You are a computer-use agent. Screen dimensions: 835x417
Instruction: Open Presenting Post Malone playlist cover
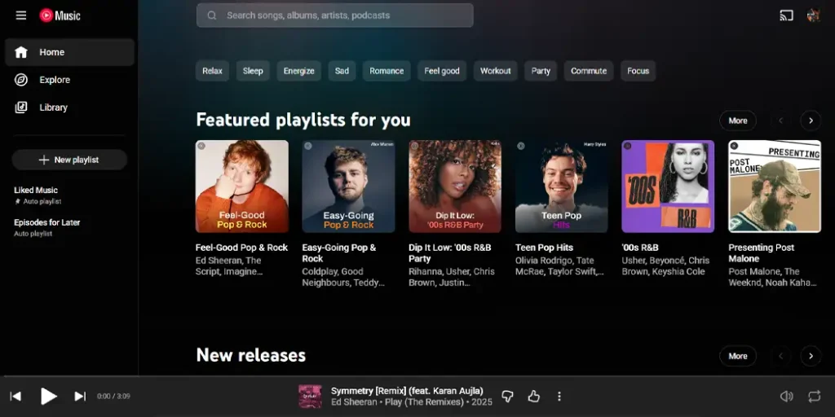point(775,187)
